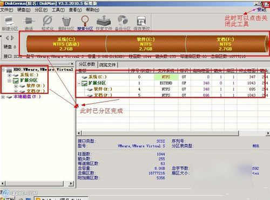Open the 硬盘 menu

pyautogui.click(x=24, y=10)
